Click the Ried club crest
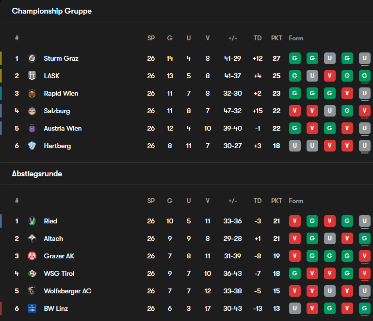373x321 pixels. click(32, 221)
